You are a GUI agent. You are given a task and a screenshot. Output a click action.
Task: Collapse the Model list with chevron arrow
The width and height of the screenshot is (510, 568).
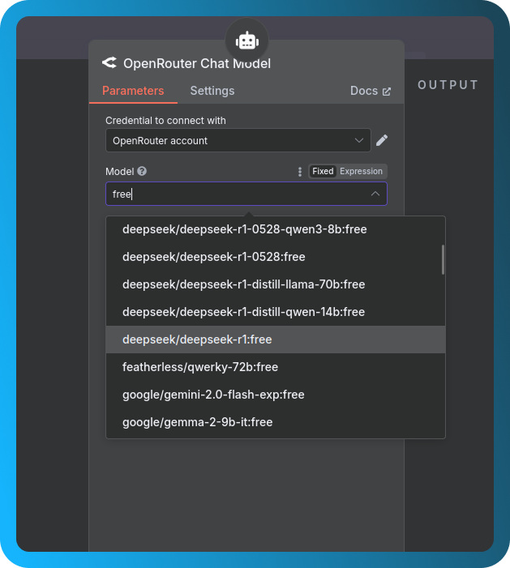click(x=375, y=194)
